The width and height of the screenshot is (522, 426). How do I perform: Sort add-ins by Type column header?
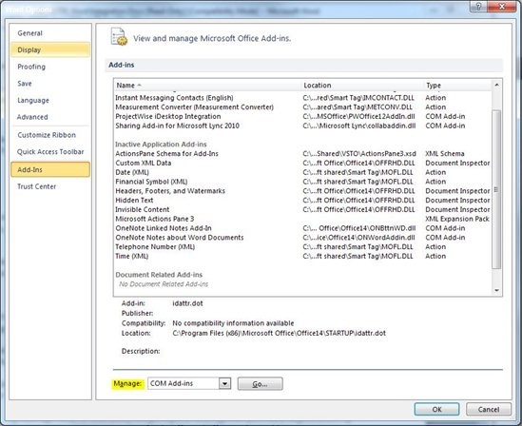pyautogui.click(x=457, y=86)
